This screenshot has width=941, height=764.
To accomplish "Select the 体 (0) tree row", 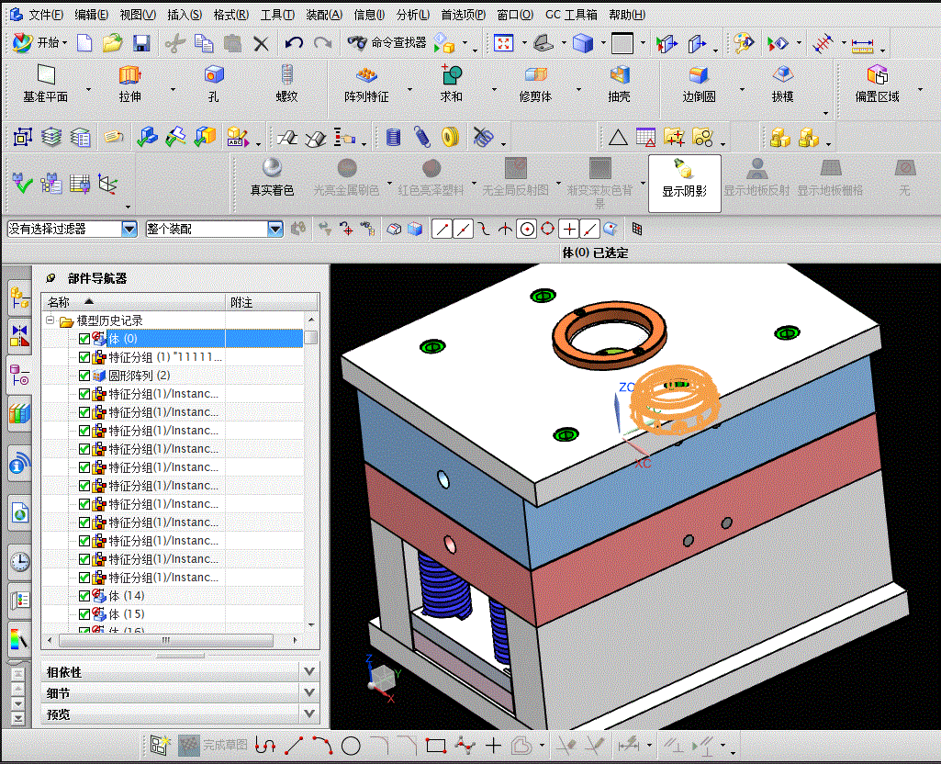I will click(x=173, y=339).
